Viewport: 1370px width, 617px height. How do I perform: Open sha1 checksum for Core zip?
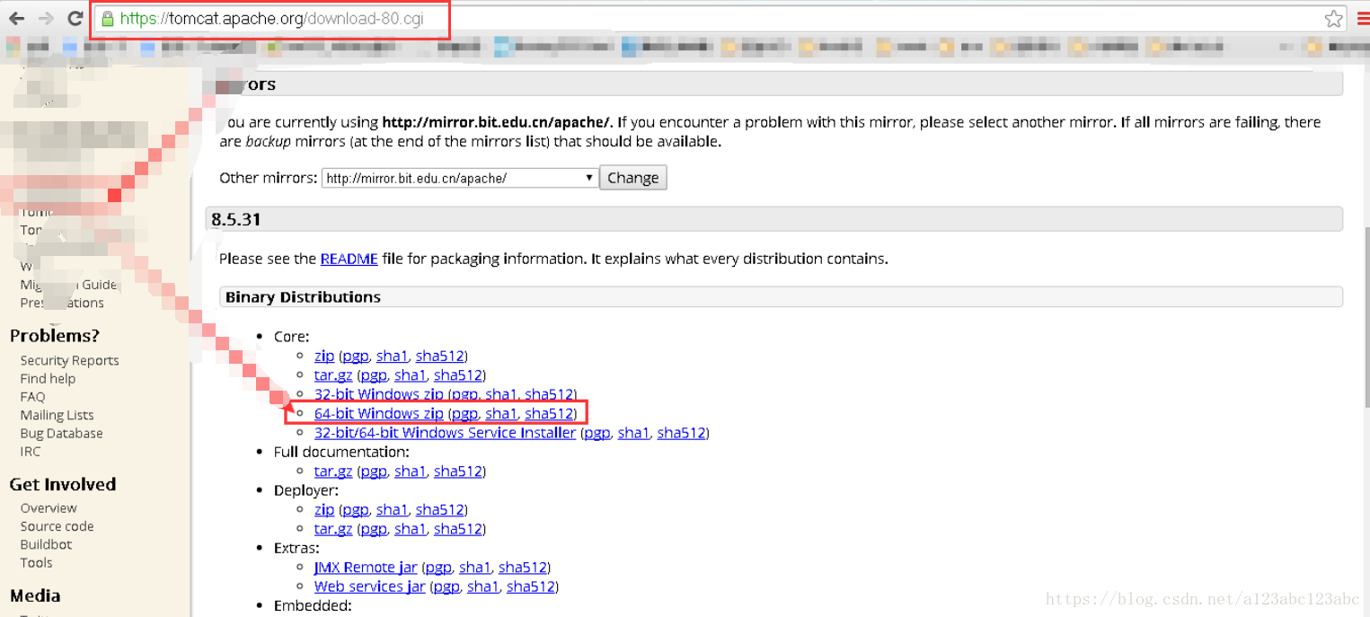(x=392, y=356)
